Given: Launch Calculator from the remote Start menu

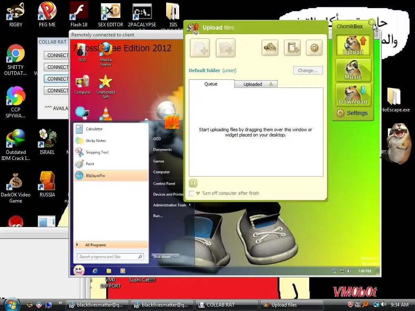Looking at the screenshot, I should tap(111, 129).
